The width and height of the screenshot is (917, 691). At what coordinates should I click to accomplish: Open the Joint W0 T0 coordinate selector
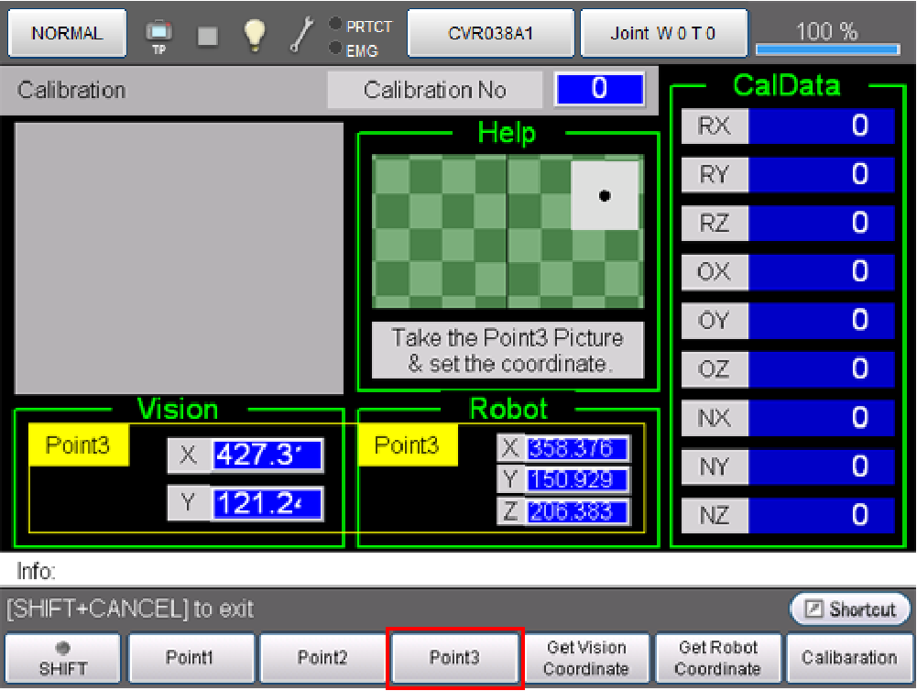pos(663,34)
